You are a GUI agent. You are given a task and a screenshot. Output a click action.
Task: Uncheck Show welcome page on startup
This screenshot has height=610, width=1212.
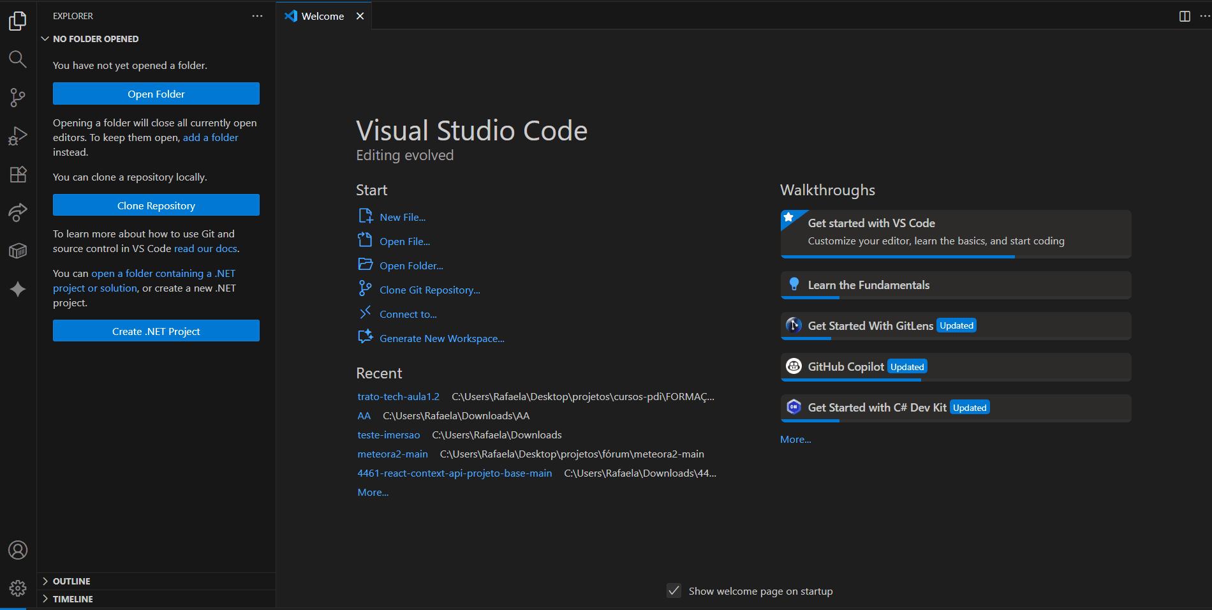point(674,591)
